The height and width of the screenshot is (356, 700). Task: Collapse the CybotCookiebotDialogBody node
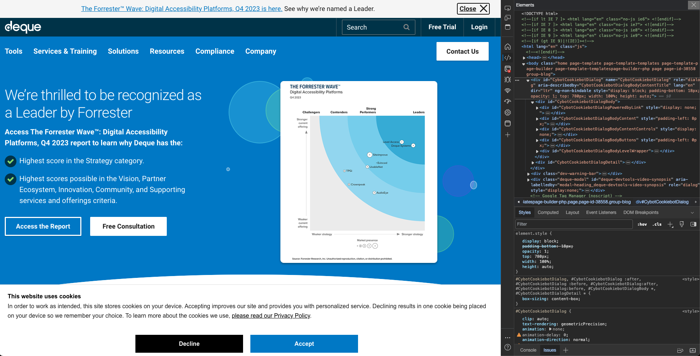[x=532, y=102]
